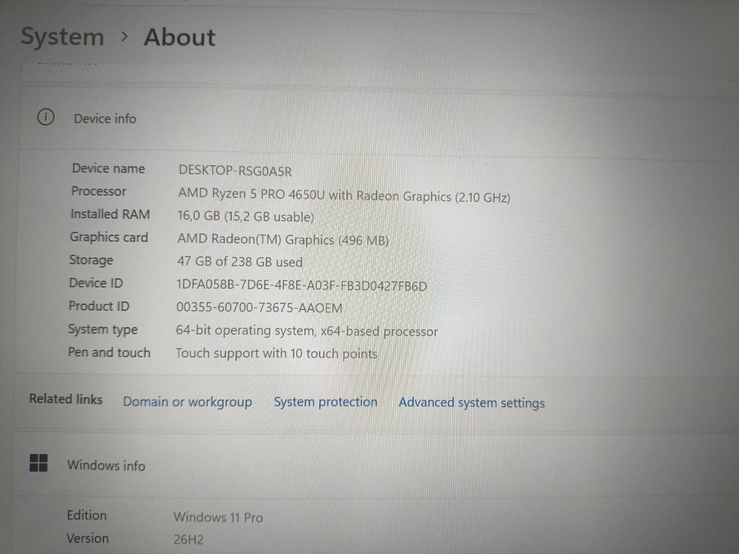Screen dimensions: 739x554
Task: Select device name DESKTOP-RSG0A5R value
Action: 235,171
